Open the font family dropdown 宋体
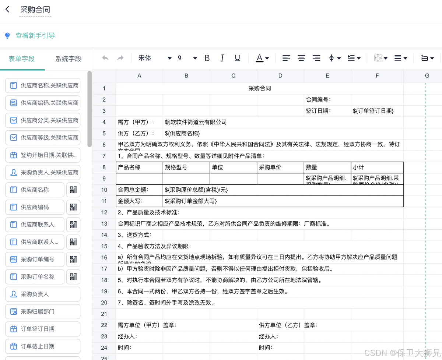 click(x=155, y=58)
